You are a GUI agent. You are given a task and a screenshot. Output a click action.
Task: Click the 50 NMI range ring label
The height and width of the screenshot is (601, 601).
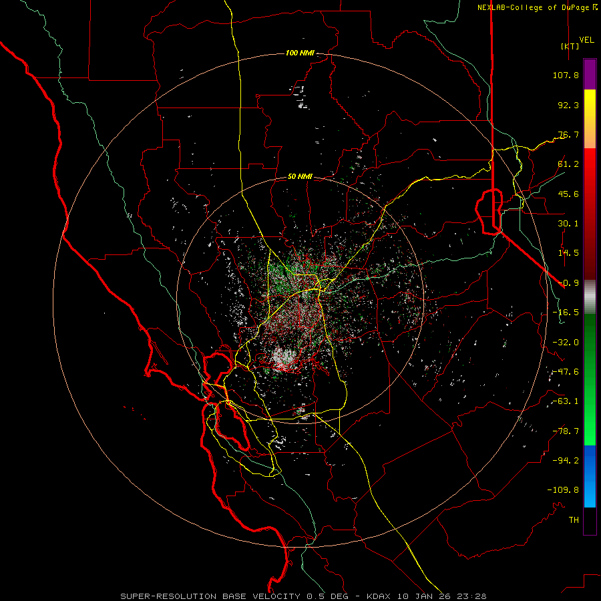[300, 177]
